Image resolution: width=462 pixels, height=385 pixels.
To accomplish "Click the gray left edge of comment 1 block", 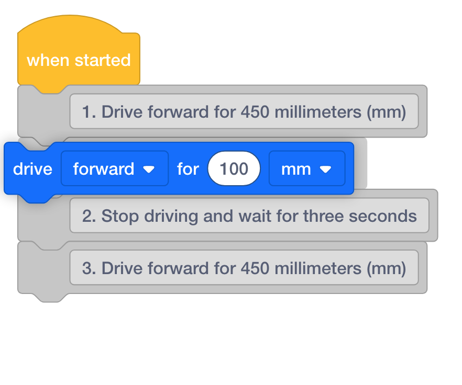I will pos(43,112).
